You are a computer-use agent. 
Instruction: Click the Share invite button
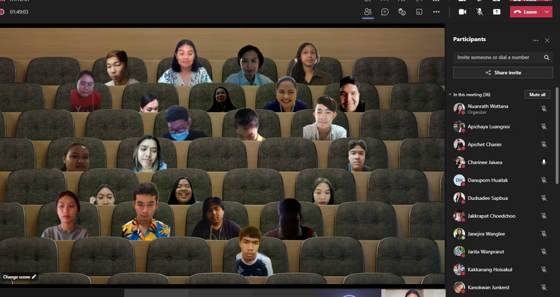[x=503, y=72]
